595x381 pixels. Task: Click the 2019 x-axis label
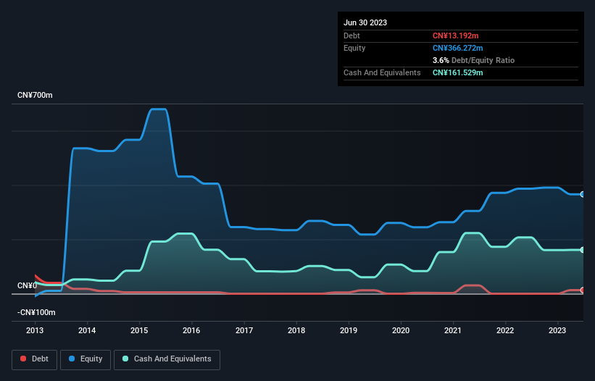click(x=349, y=330)
